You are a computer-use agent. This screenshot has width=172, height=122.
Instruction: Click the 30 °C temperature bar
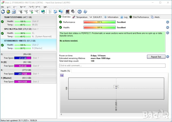(23, 48)
